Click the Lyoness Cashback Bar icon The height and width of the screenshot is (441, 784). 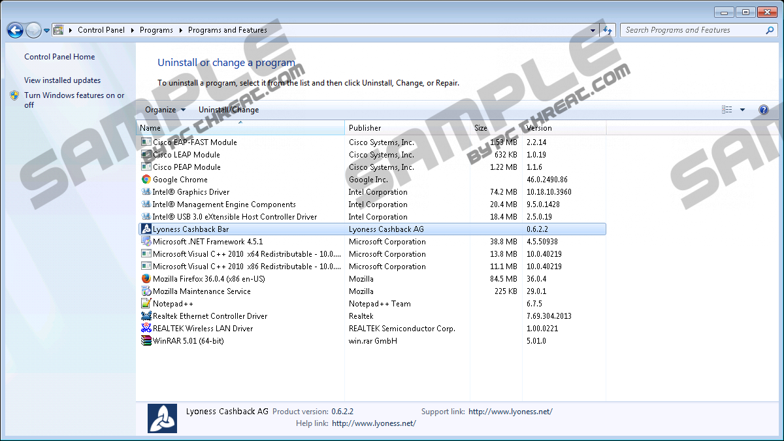coord(146,229)
